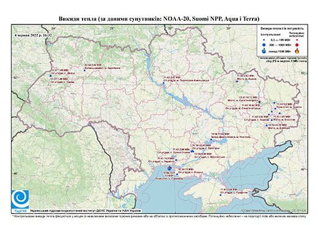Click the OpenStreetMap contributors attribution
Image resolution: width=318 pixels, height=225 pixels.
tap(274, 210)
